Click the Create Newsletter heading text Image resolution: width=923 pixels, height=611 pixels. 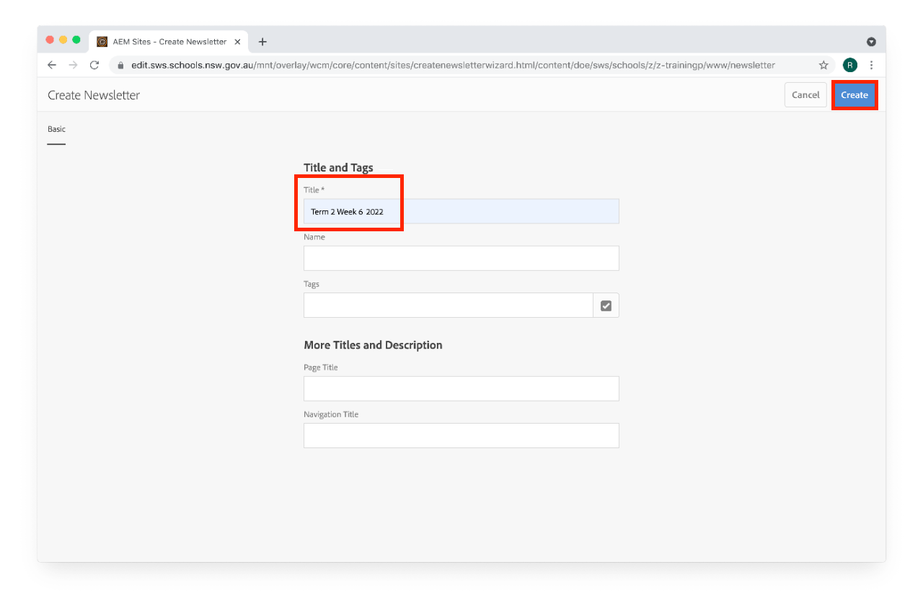[94, 95]
